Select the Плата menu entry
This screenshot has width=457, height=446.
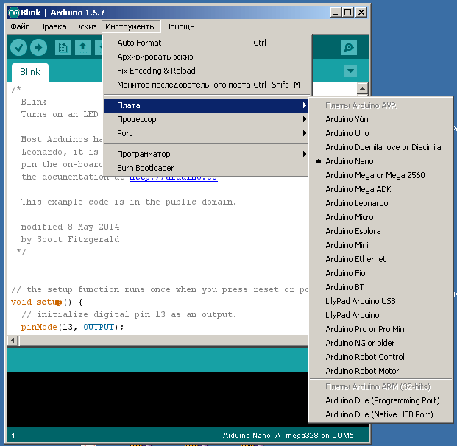coord(206,105)
